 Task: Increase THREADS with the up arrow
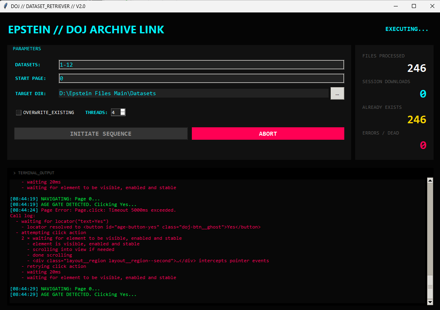click(123, 111)
